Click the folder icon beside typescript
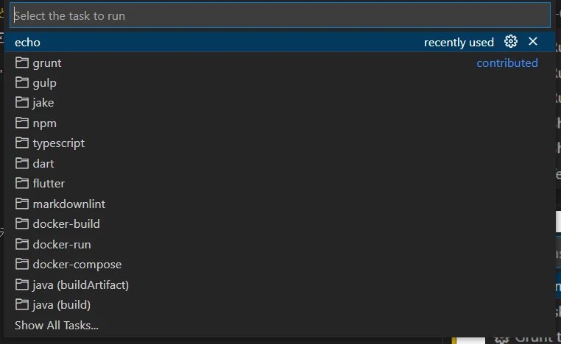 point(22,143)
